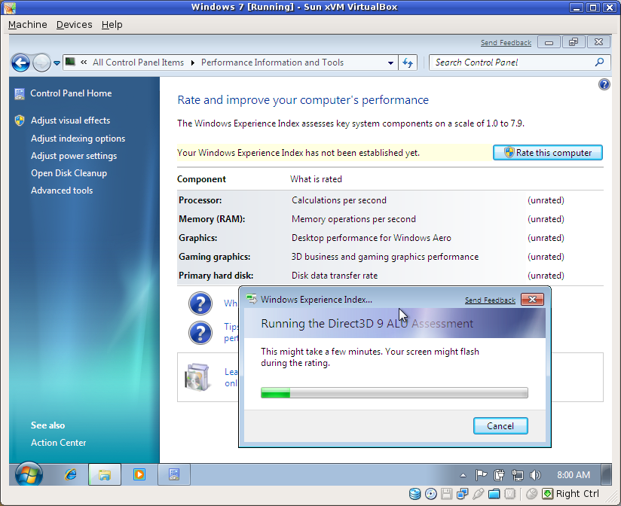Screen dimensions: 621x506
Task: Show hidden tray icons via the chevron
Action: [x=463, y=474]
